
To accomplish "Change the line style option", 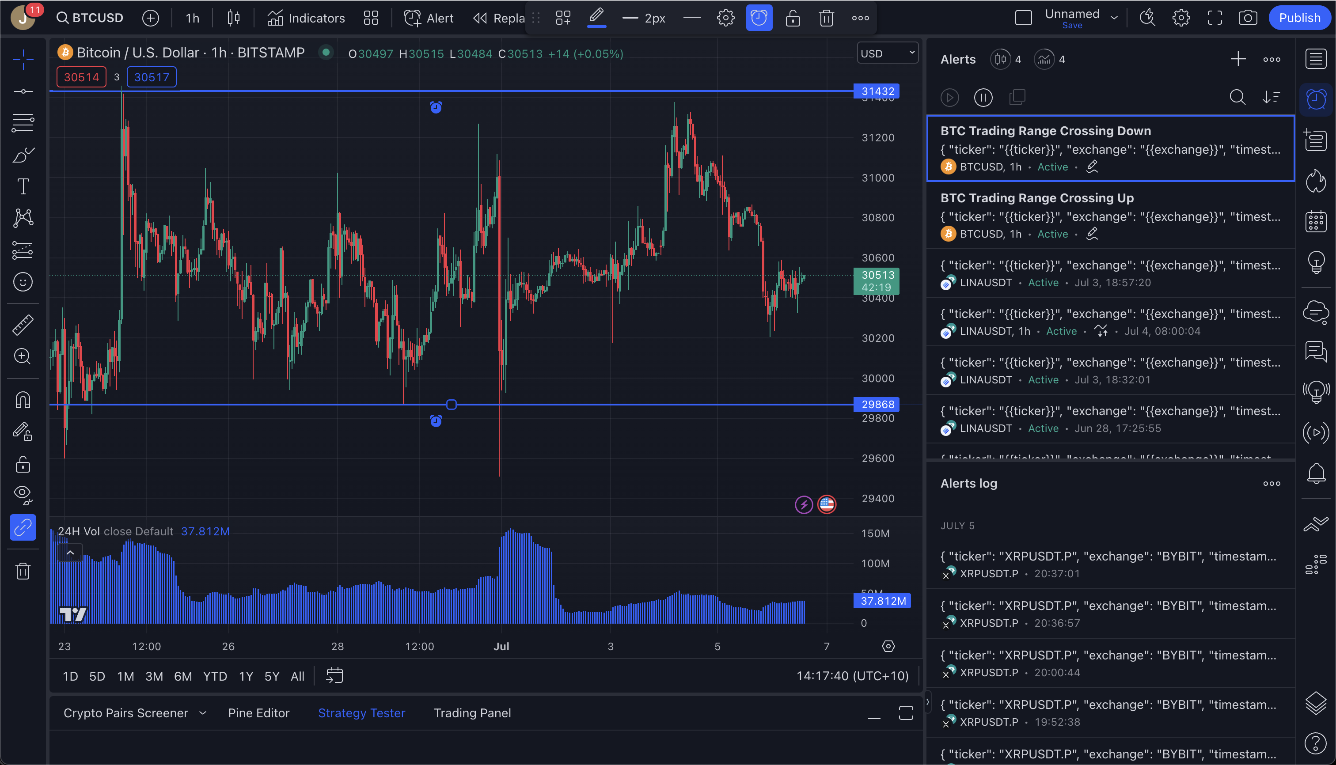I will (x=692, y=18).
